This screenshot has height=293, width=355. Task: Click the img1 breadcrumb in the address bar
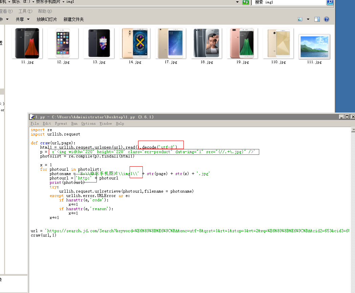click(70, 2)
